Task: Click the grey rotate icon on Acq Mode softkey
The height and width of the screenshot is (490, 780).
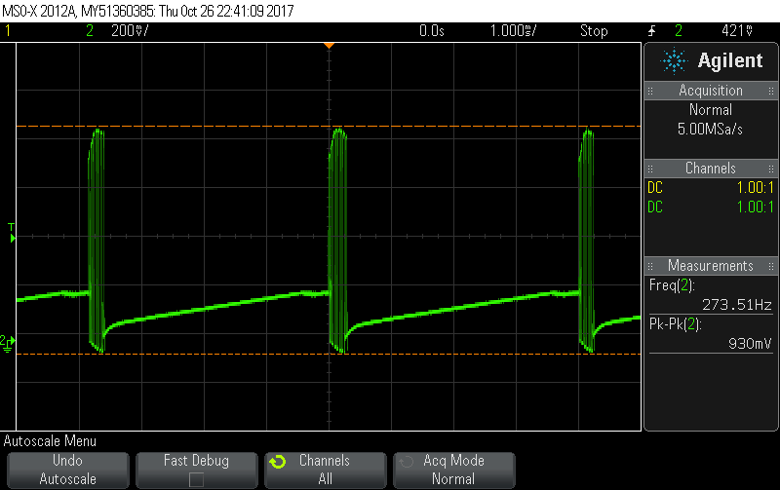Action: 406,462
